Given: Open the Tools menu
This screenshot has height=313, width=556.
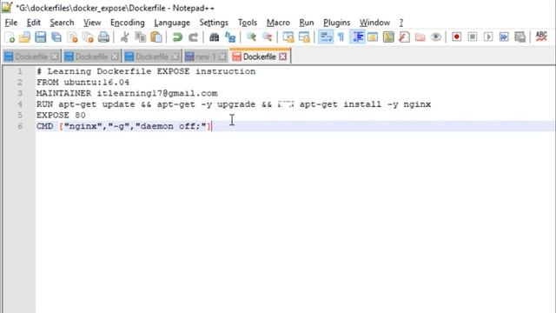Looking at the screenshot, I should coord(247,23).
